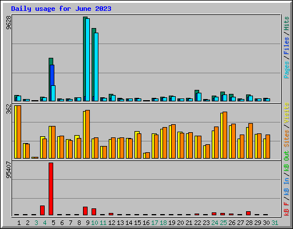This screenshot has width=293, height=229.
Task: Click the cyan pages bar for day 22
Action: point(199,97)
